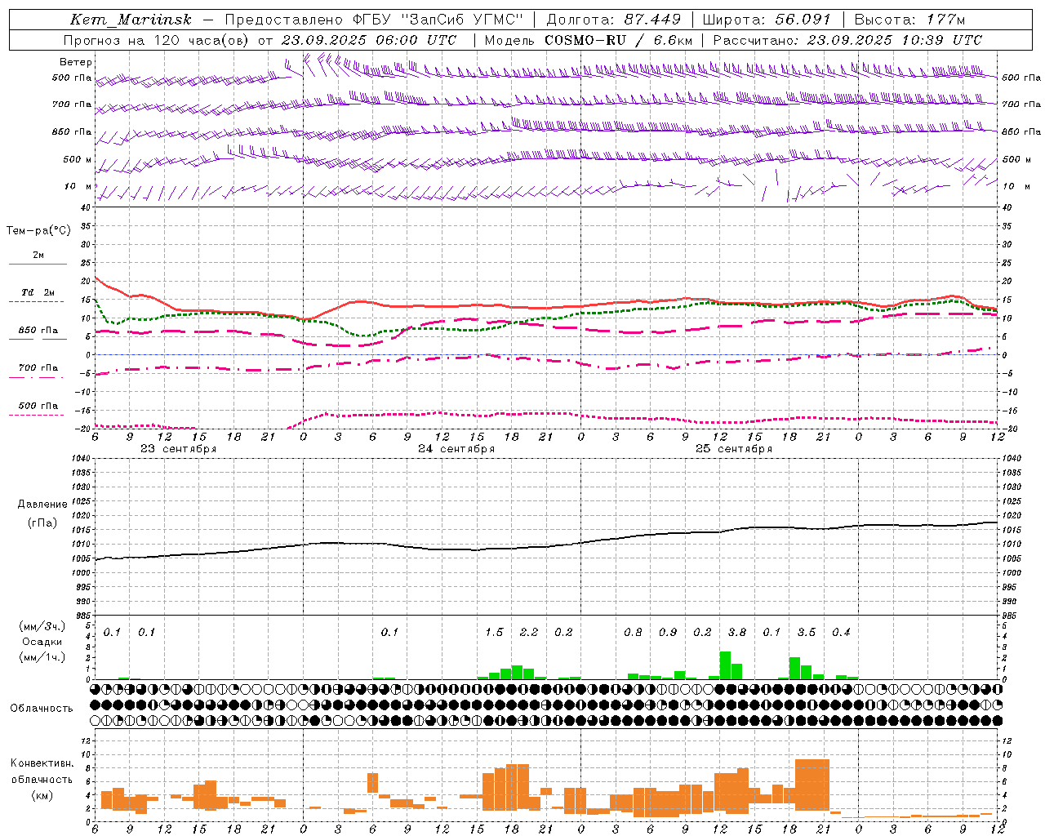
Task: Click the precipitation value '2.2'
Action: pyautogui.click(x=529, y=633)
